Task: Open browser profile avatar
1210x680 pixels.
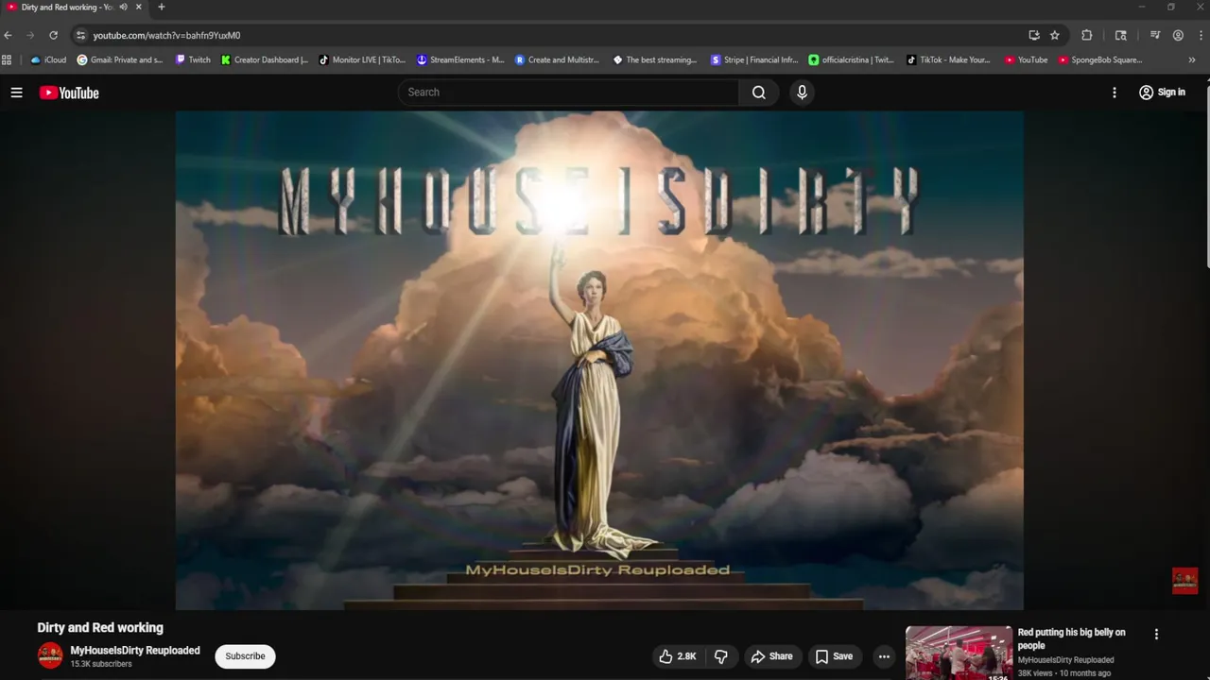Action: coord(1178,35)
